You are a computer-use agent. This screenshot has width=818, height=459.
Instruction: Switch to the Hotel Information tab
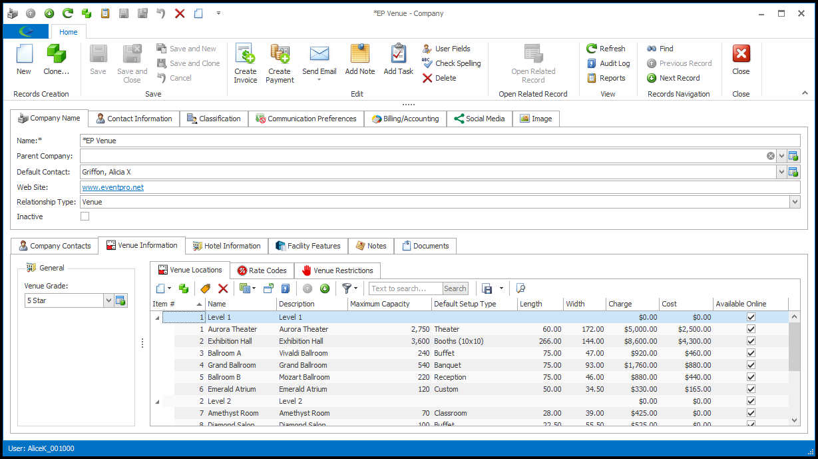point(226,246)
